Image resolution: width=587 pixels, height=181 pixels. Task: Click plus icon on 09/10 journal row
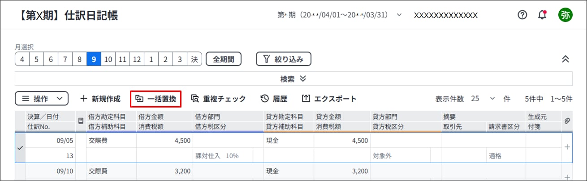567,177
